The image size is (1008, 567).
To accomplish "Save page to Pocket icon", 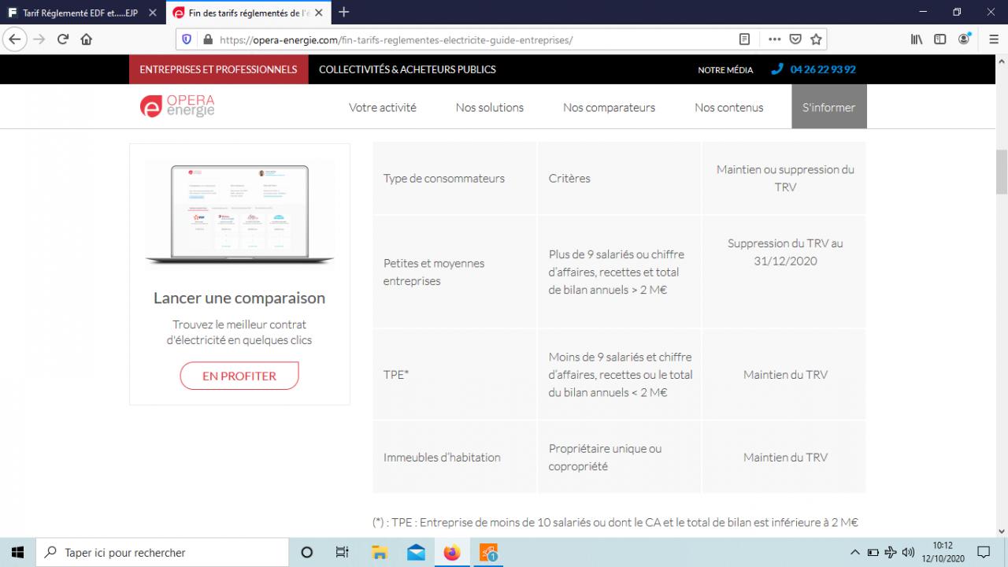I will (795, 39).
